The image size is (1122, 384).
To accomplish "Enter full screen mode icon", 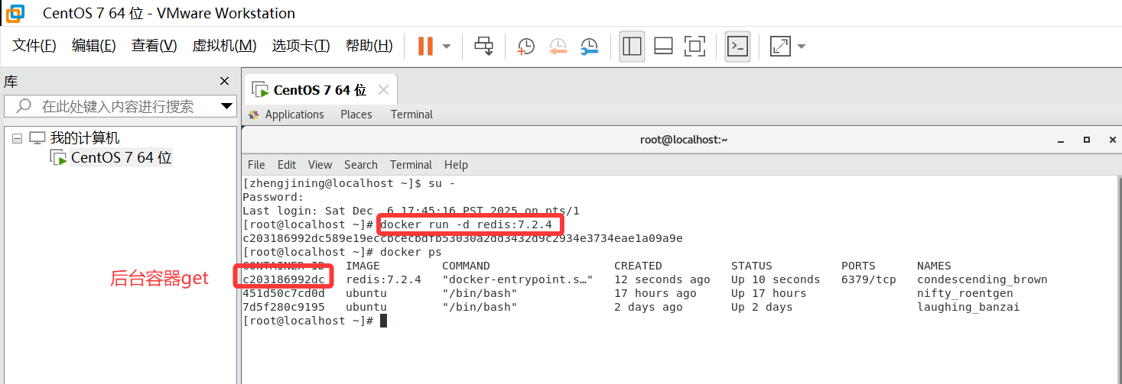I will click(x=694, y=46).
